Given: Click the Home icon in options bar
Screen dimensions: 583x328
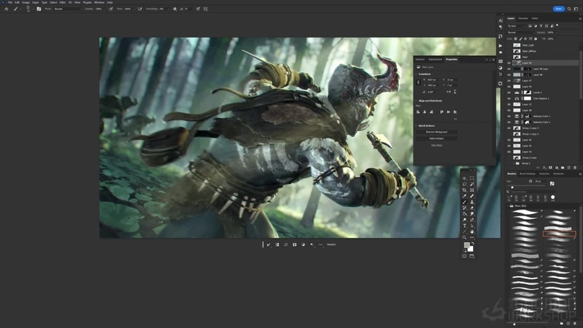Looking at the screenshot, I should click(x=6, y=9).
